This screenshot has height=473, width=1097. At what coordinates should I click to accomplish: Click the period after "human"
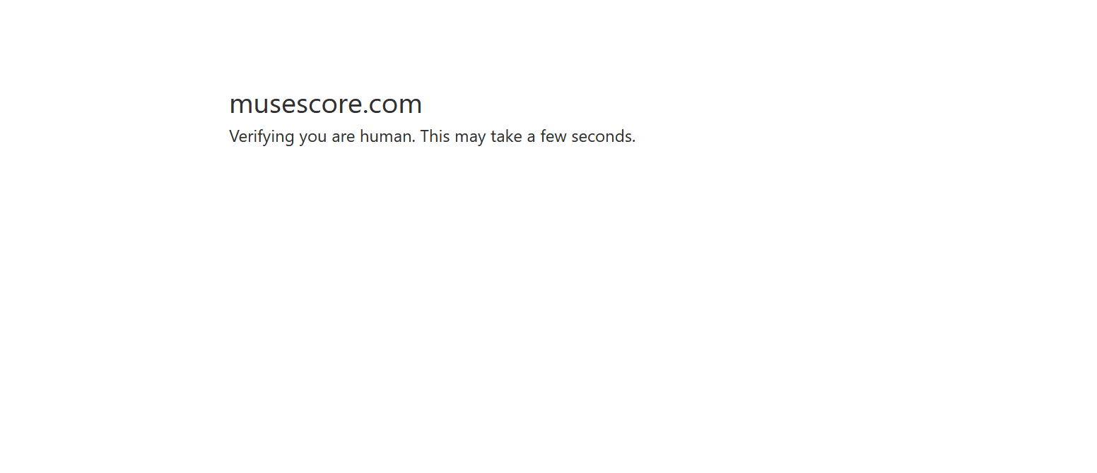click(x=414, y=140)
